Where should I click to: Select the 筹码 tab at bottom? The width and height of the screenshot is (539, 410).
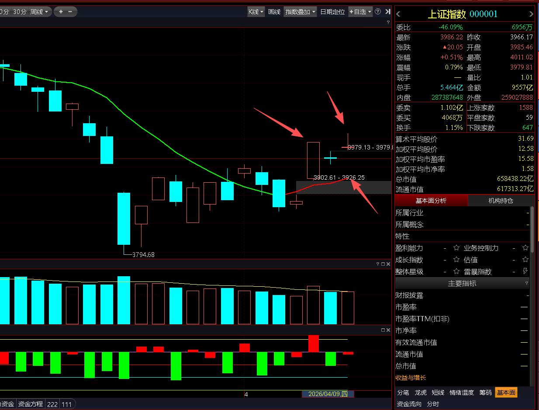tap(485, 393)
